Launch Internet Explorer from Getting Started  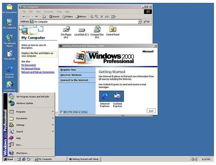[x=105, y=99]
